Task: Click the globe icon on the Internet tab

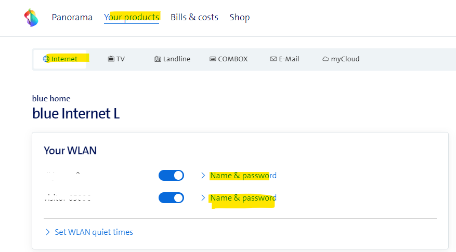Action: pyautogui.click(x=46, y=59)
